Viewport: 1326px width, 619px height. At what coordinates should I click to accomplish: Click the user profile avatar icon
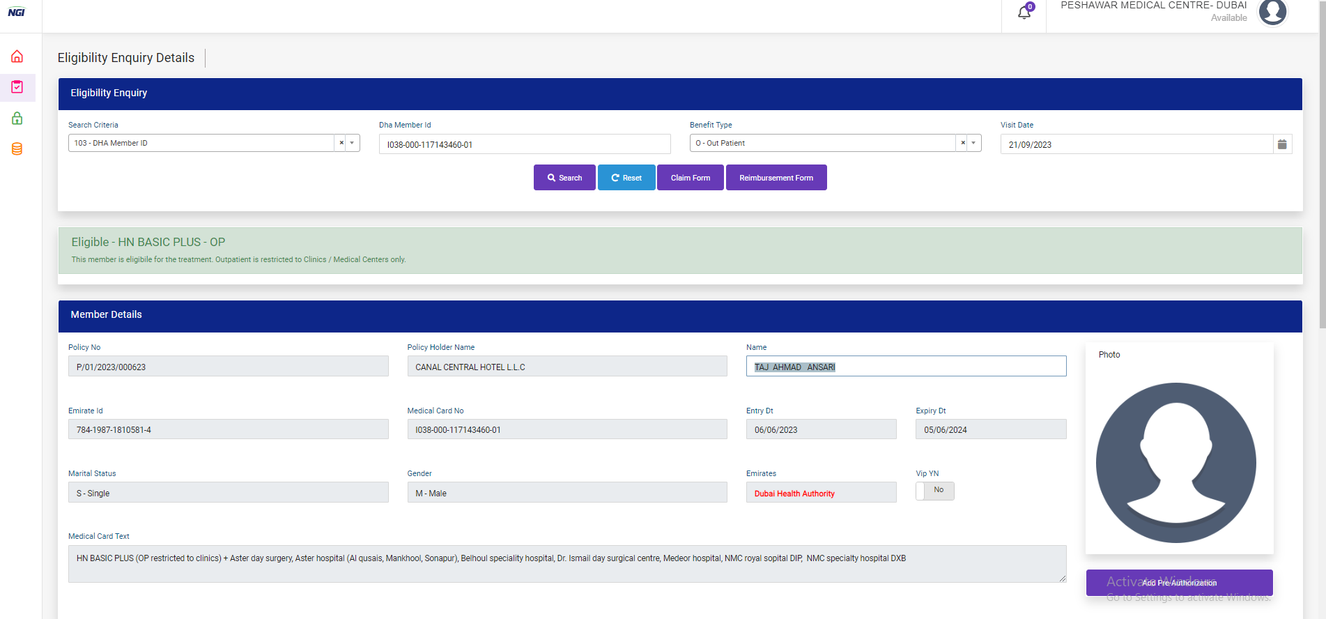pos(1272,12)
